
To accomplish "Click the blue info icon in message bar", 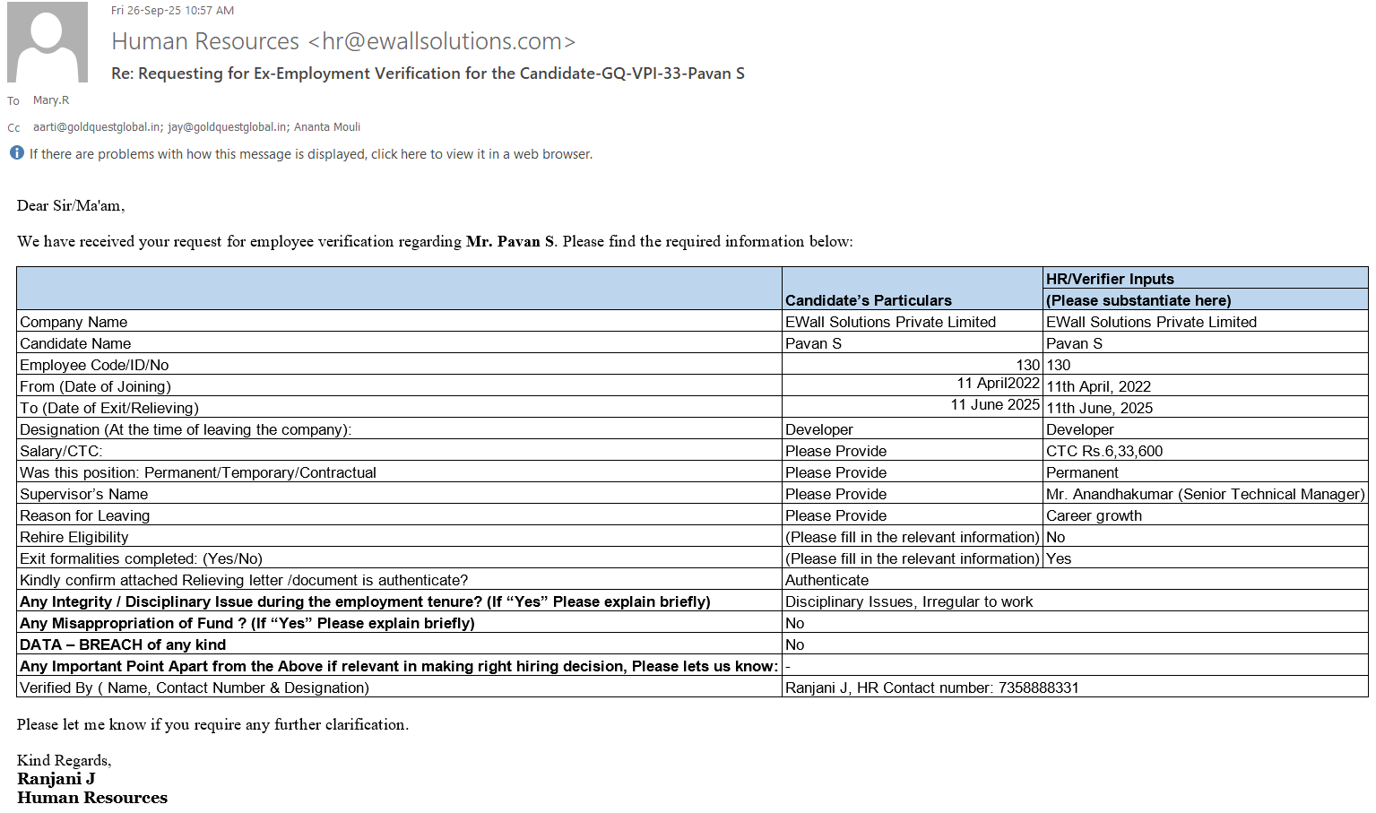I will (17, 153).
